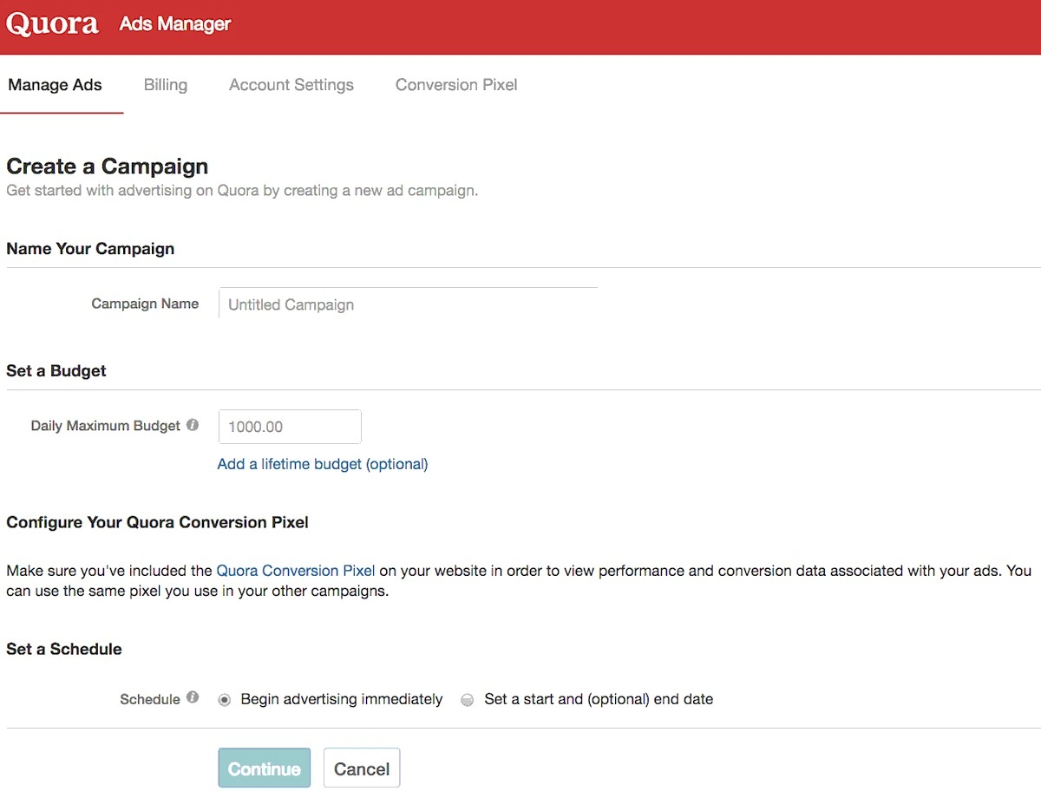The image size is (1041, 804).
Task: Add a lifetime budget to the campaign
Action: point(322,463)
